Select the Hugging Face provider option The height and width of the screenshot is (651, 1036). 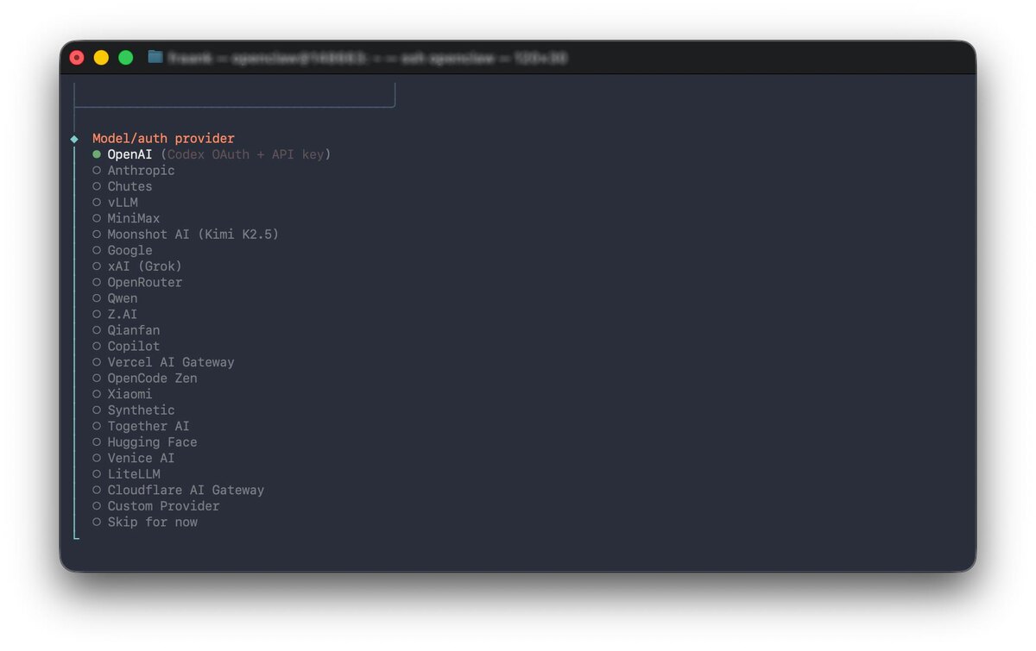pos(145,441)
